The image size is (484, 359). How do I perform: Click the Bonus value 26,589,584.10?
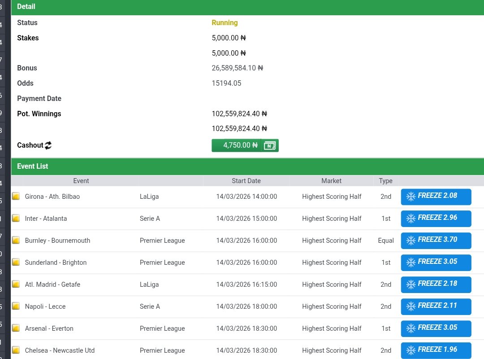tap(238, 68)
